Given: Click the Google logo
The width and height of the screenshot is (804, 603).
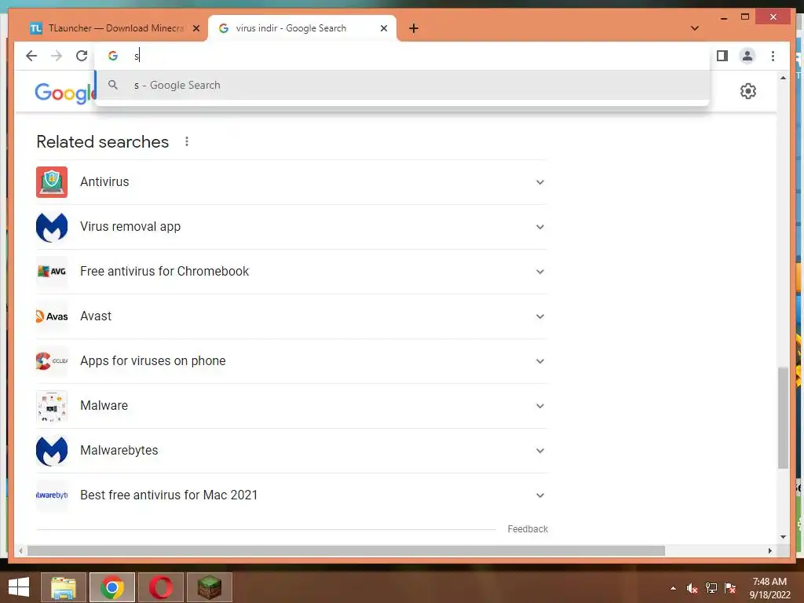Looking at the screenshot, I should 64,93.
